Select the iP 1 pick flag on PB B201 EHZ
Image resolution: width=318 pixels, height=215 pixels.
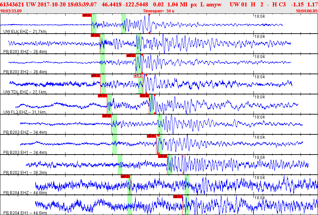[x=95, y=35]
